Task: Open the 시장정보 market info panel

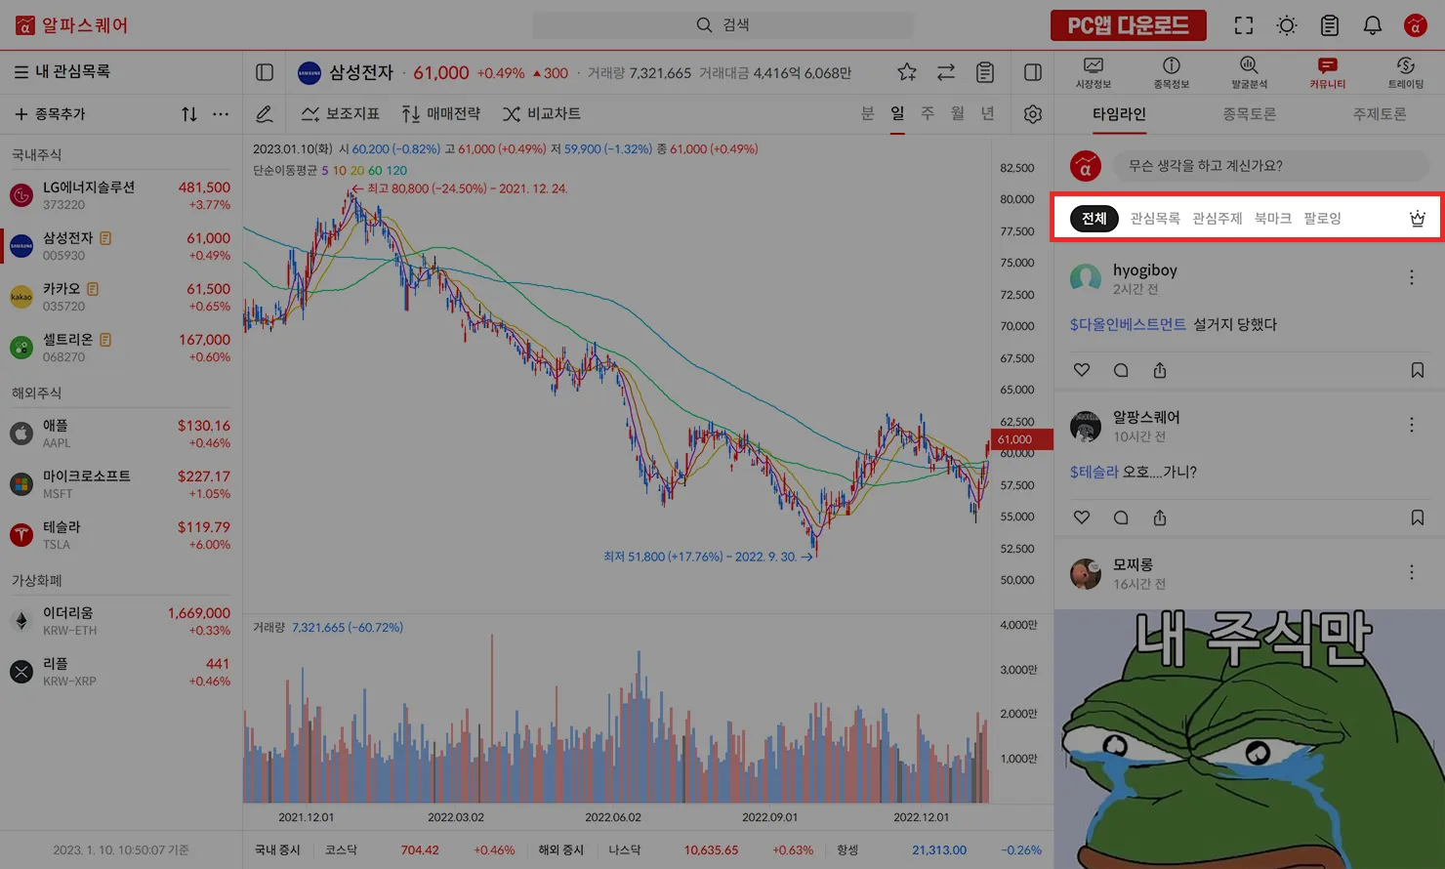Action: 1094,73
